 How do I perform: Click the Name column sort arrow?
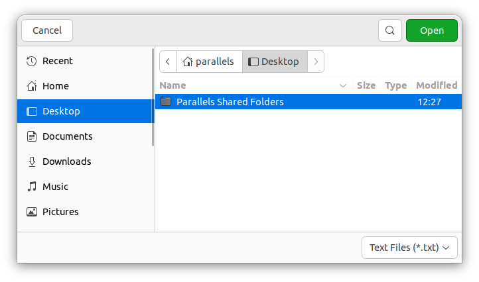343,85
